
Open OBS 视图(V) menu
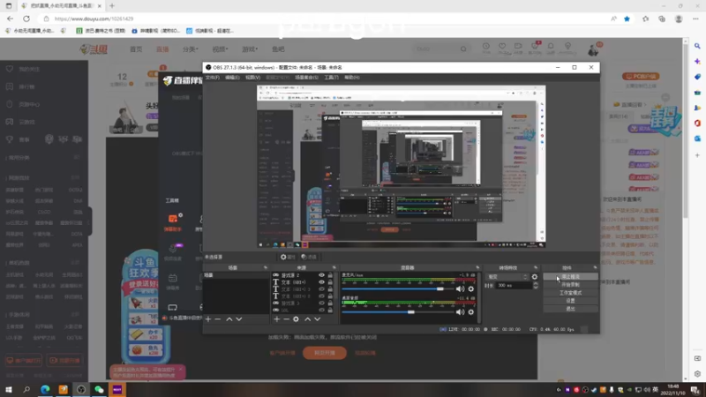tap(252, 78)
